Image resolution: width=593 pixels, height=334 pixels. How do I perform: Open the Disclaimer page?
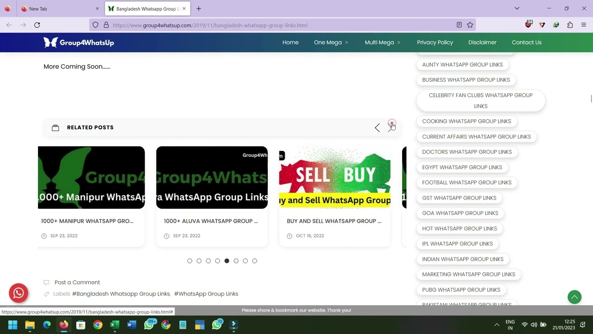[482, 42]
